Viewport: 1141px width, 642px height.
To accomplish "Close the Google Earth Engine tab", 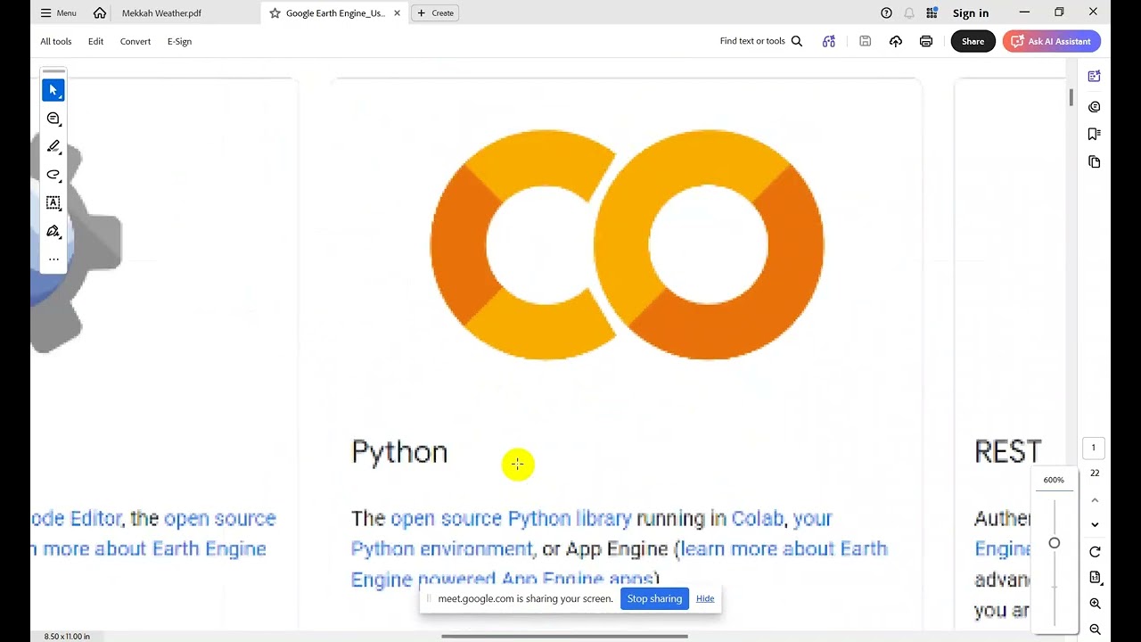I will pos(397,13).
